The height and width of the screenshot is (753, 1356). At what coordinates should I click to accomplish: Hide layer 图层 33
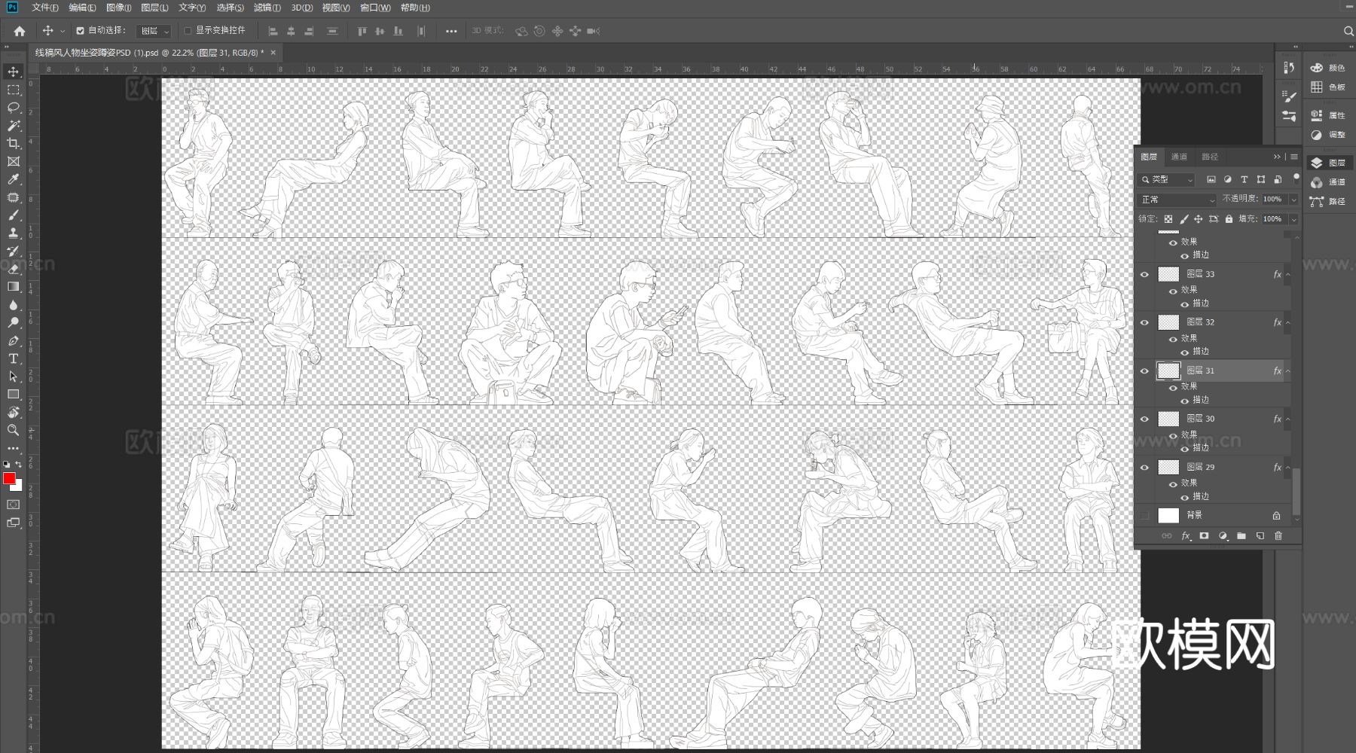tap(1144, 275)
